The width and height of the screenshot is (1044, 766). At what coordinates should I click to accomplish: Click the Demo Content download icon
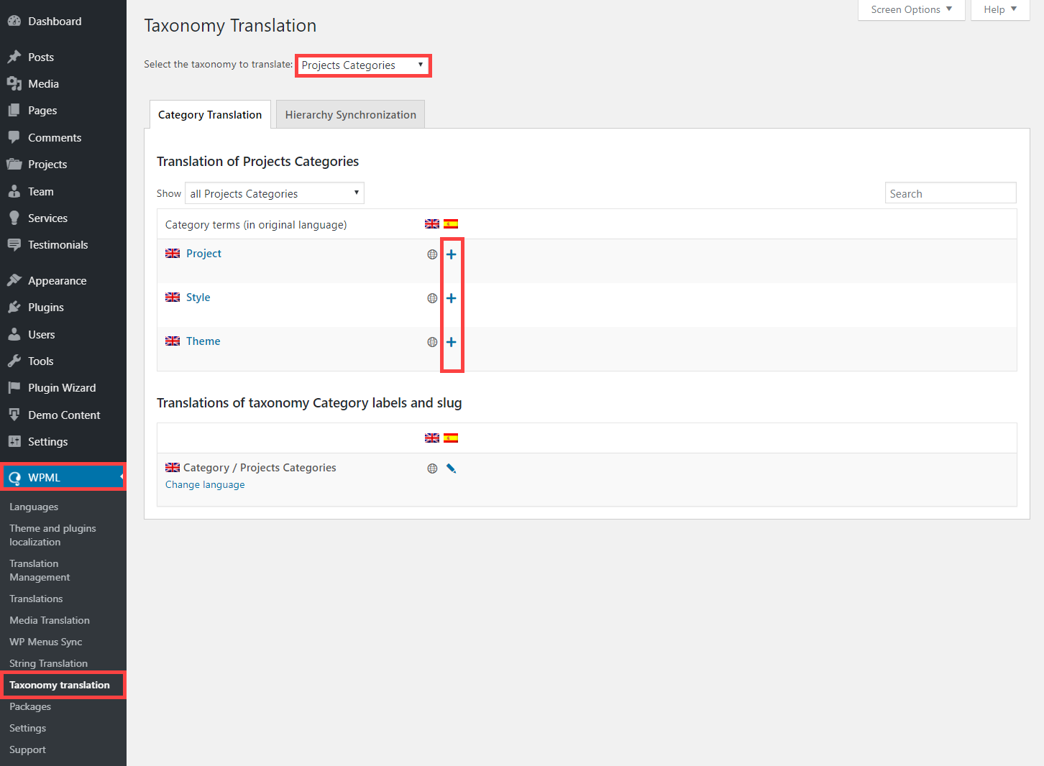(14, 415)
